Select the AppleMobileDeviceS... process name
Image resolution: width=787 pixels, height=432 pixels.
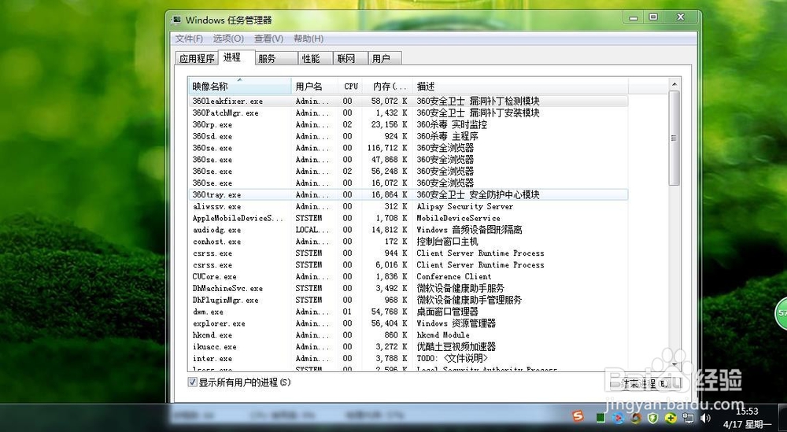[x=238, y=218]
